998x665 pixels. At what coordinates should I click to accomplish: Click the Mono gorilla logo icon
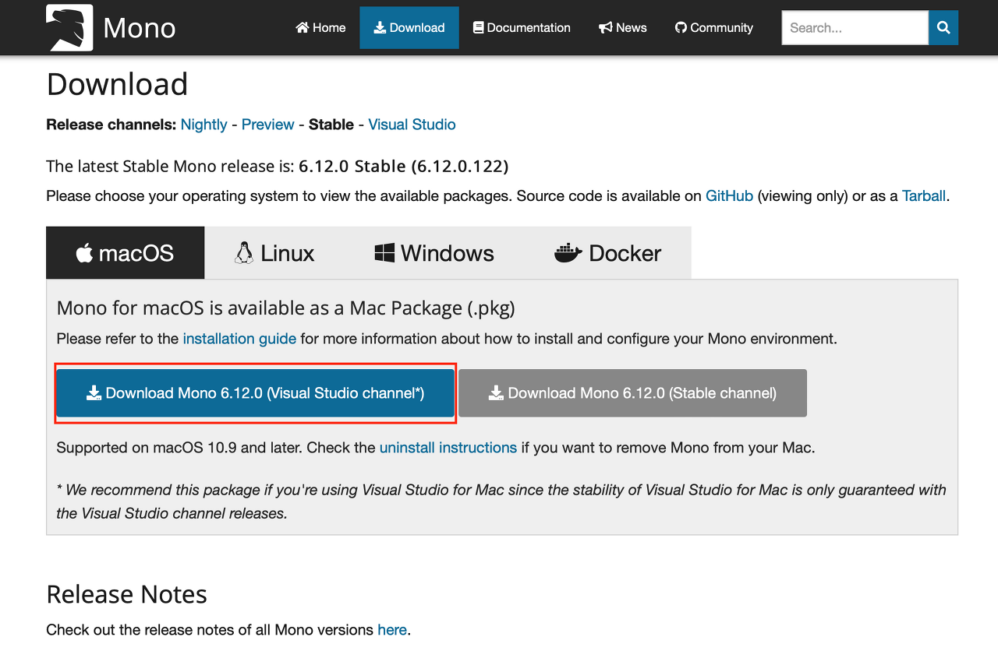coord(69,27)
